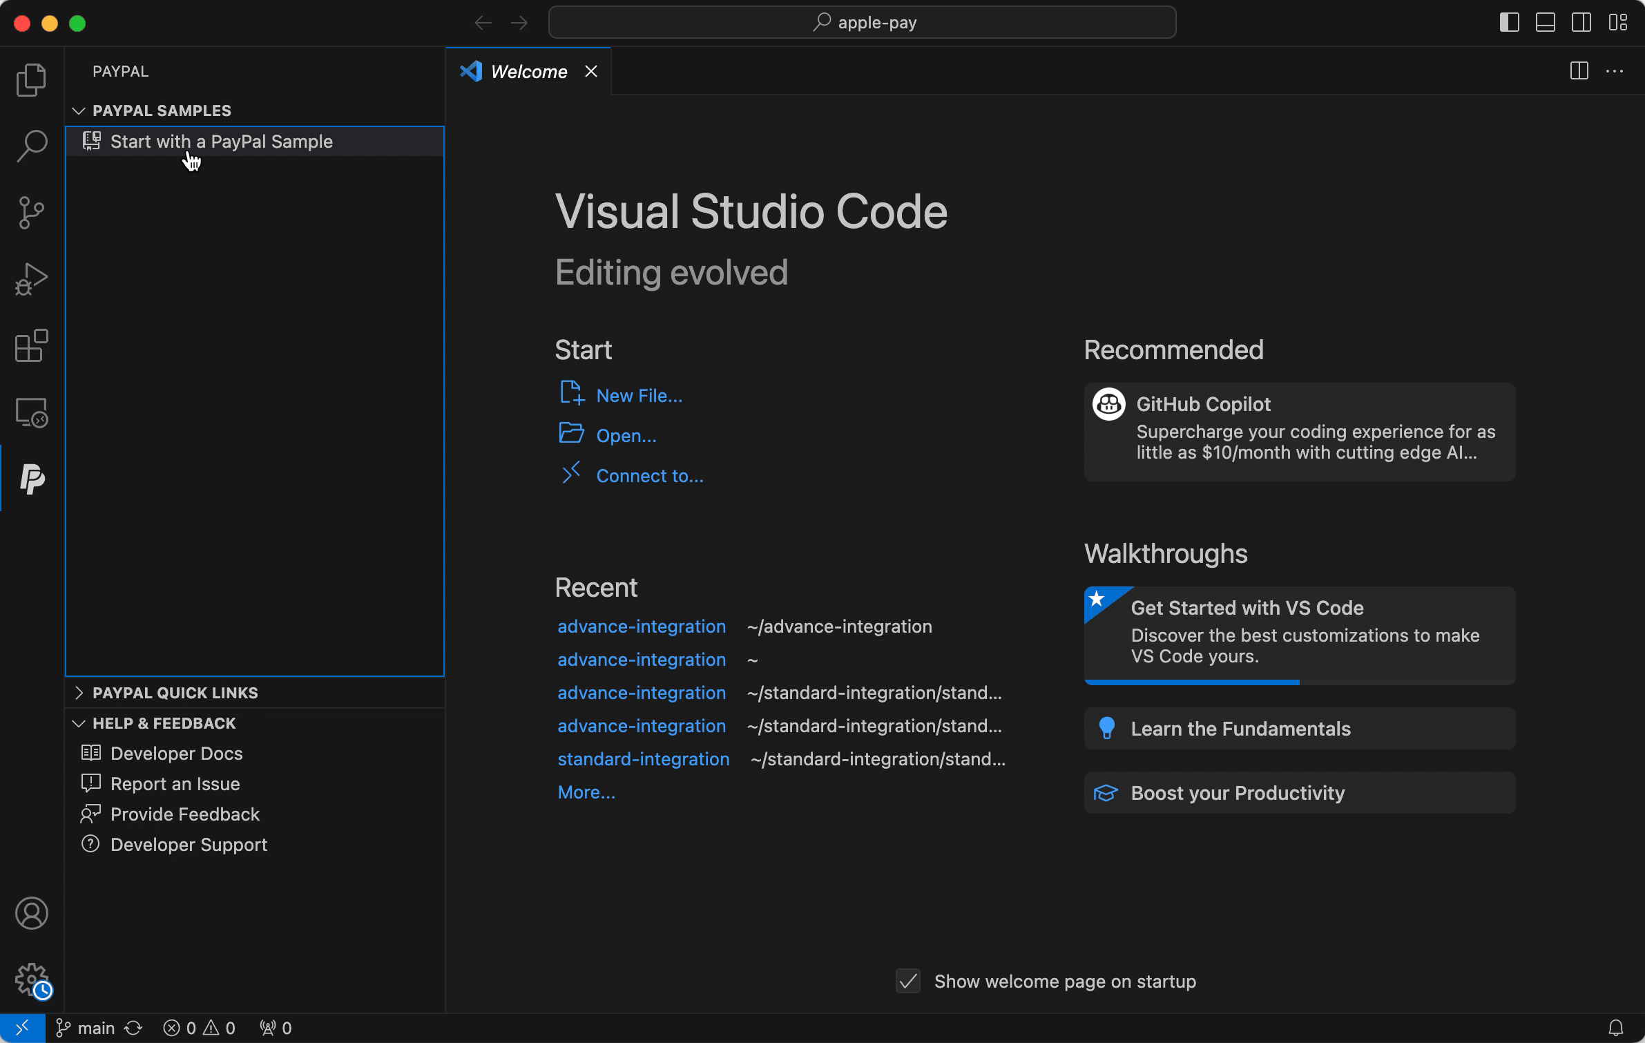
Task: Select Start with a PayPal Sample
Action: [x=221, y=142]
